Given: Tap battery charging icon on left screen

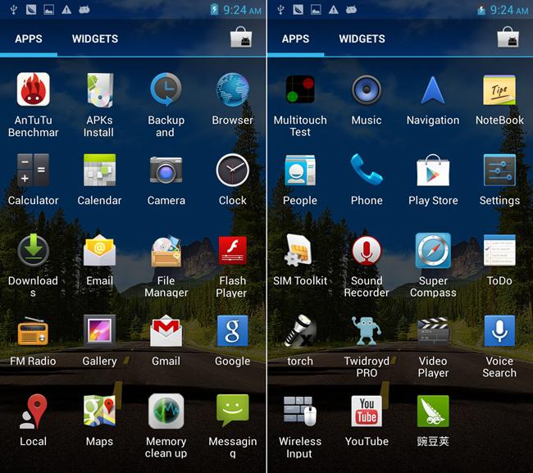Looking at the screenshot, I should point(214,10).
